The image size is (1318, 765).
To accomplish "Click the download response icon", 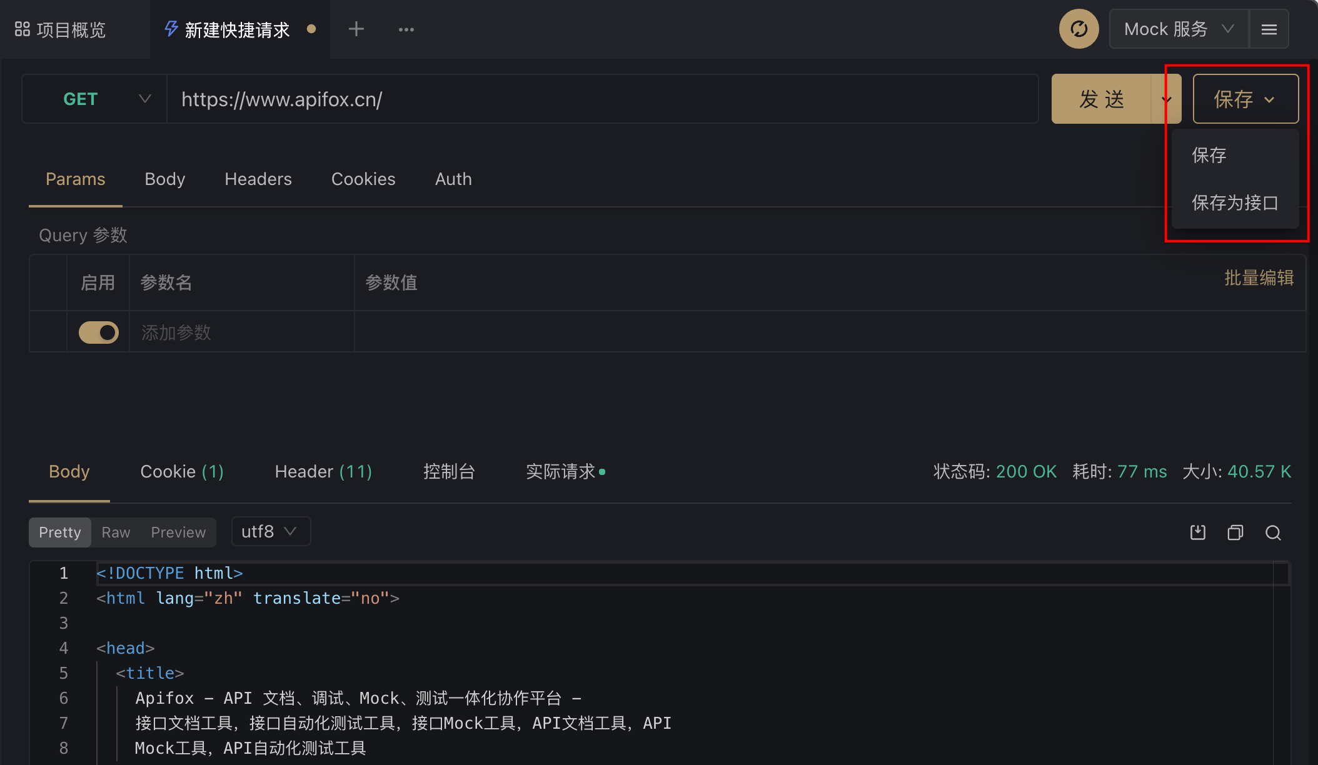I will tap(1197, 532).
